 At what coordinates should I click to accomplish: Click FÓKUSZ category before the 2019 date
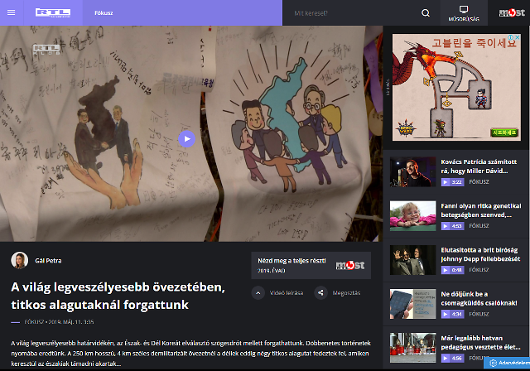click(x=34, y=322)
